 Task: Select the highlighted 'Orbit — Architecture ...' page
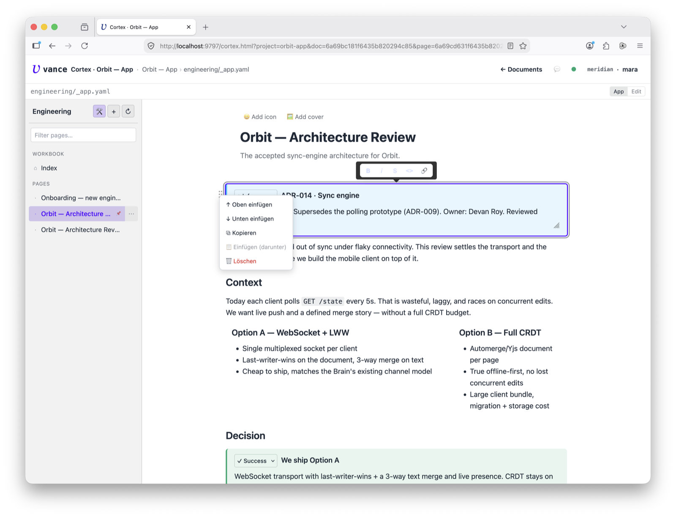[76, 214]
